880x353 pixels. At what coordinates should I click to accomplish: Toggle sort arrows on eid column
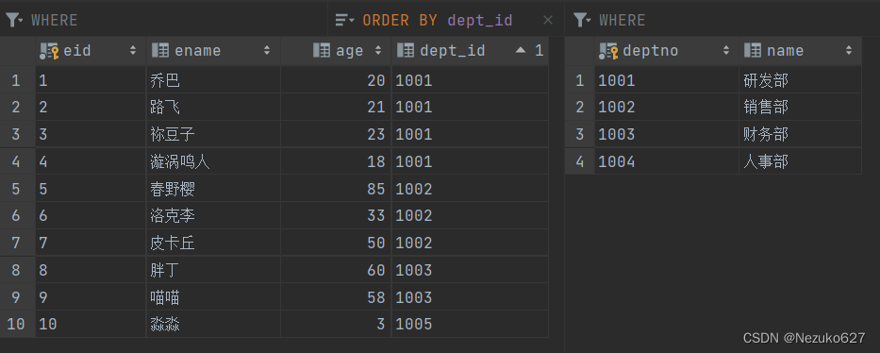tap(133, 51)
